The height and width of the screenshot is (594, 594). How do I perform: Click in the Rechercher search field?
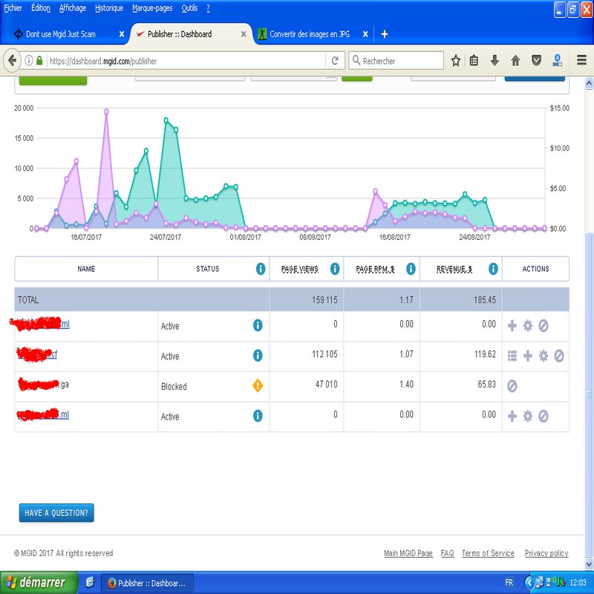point(396,61)
